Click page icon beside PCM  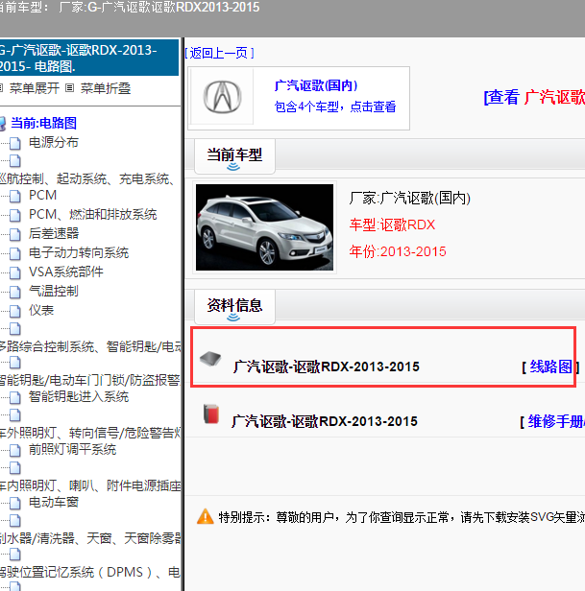15,196
